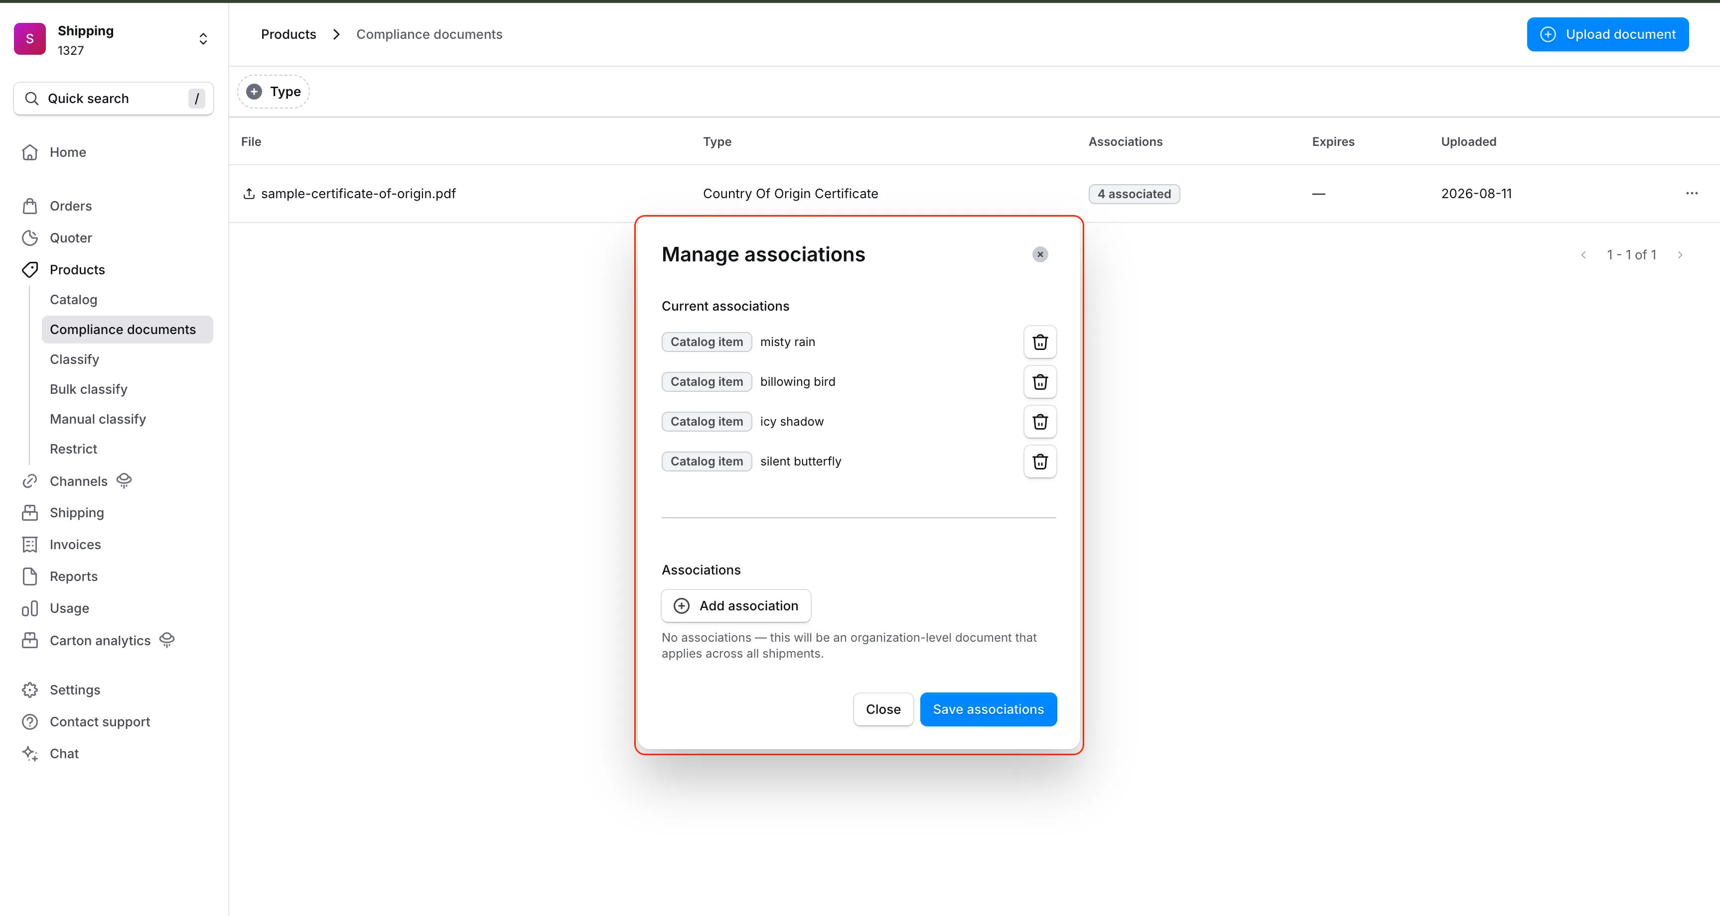Click the icy shadow item name
Viewport: 1720px width, 916px height.
click(792, 422)
